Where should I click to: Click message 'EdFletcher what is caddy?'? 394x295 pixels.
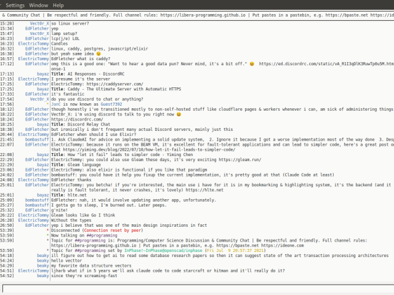[81, 59]
